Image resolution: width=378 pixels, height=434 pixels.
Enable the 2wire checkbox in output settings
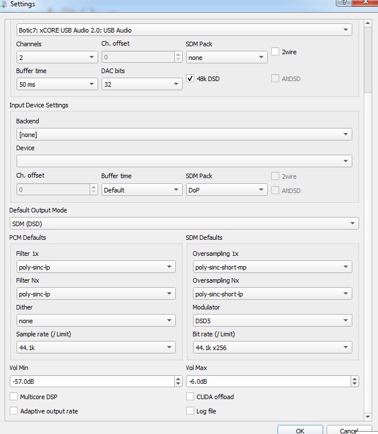275,52
